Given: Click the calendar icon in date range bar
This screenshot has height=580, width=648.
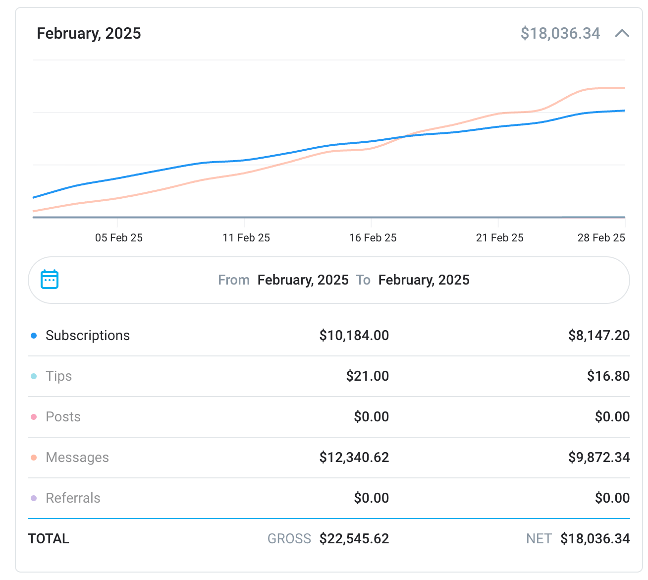Looking at the screenshot, I should pos(50,280).
